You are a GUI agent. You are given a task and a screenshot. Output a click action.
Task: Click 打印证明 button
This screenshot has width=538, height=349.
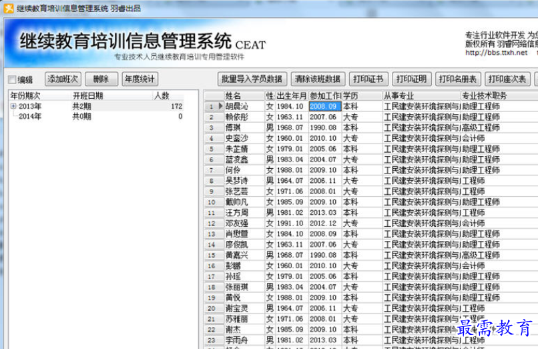click(411, 79)
